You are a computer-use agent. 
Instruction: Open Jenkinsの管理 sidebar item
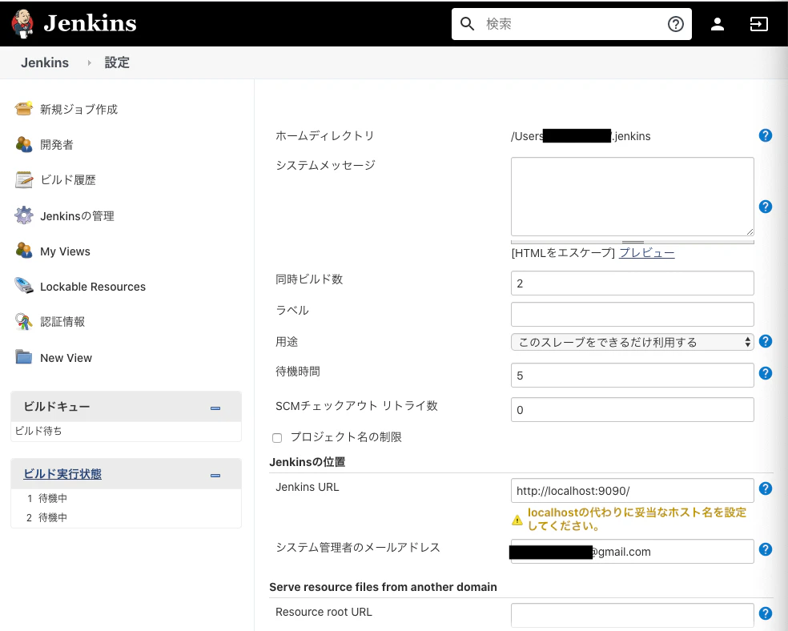77,216
